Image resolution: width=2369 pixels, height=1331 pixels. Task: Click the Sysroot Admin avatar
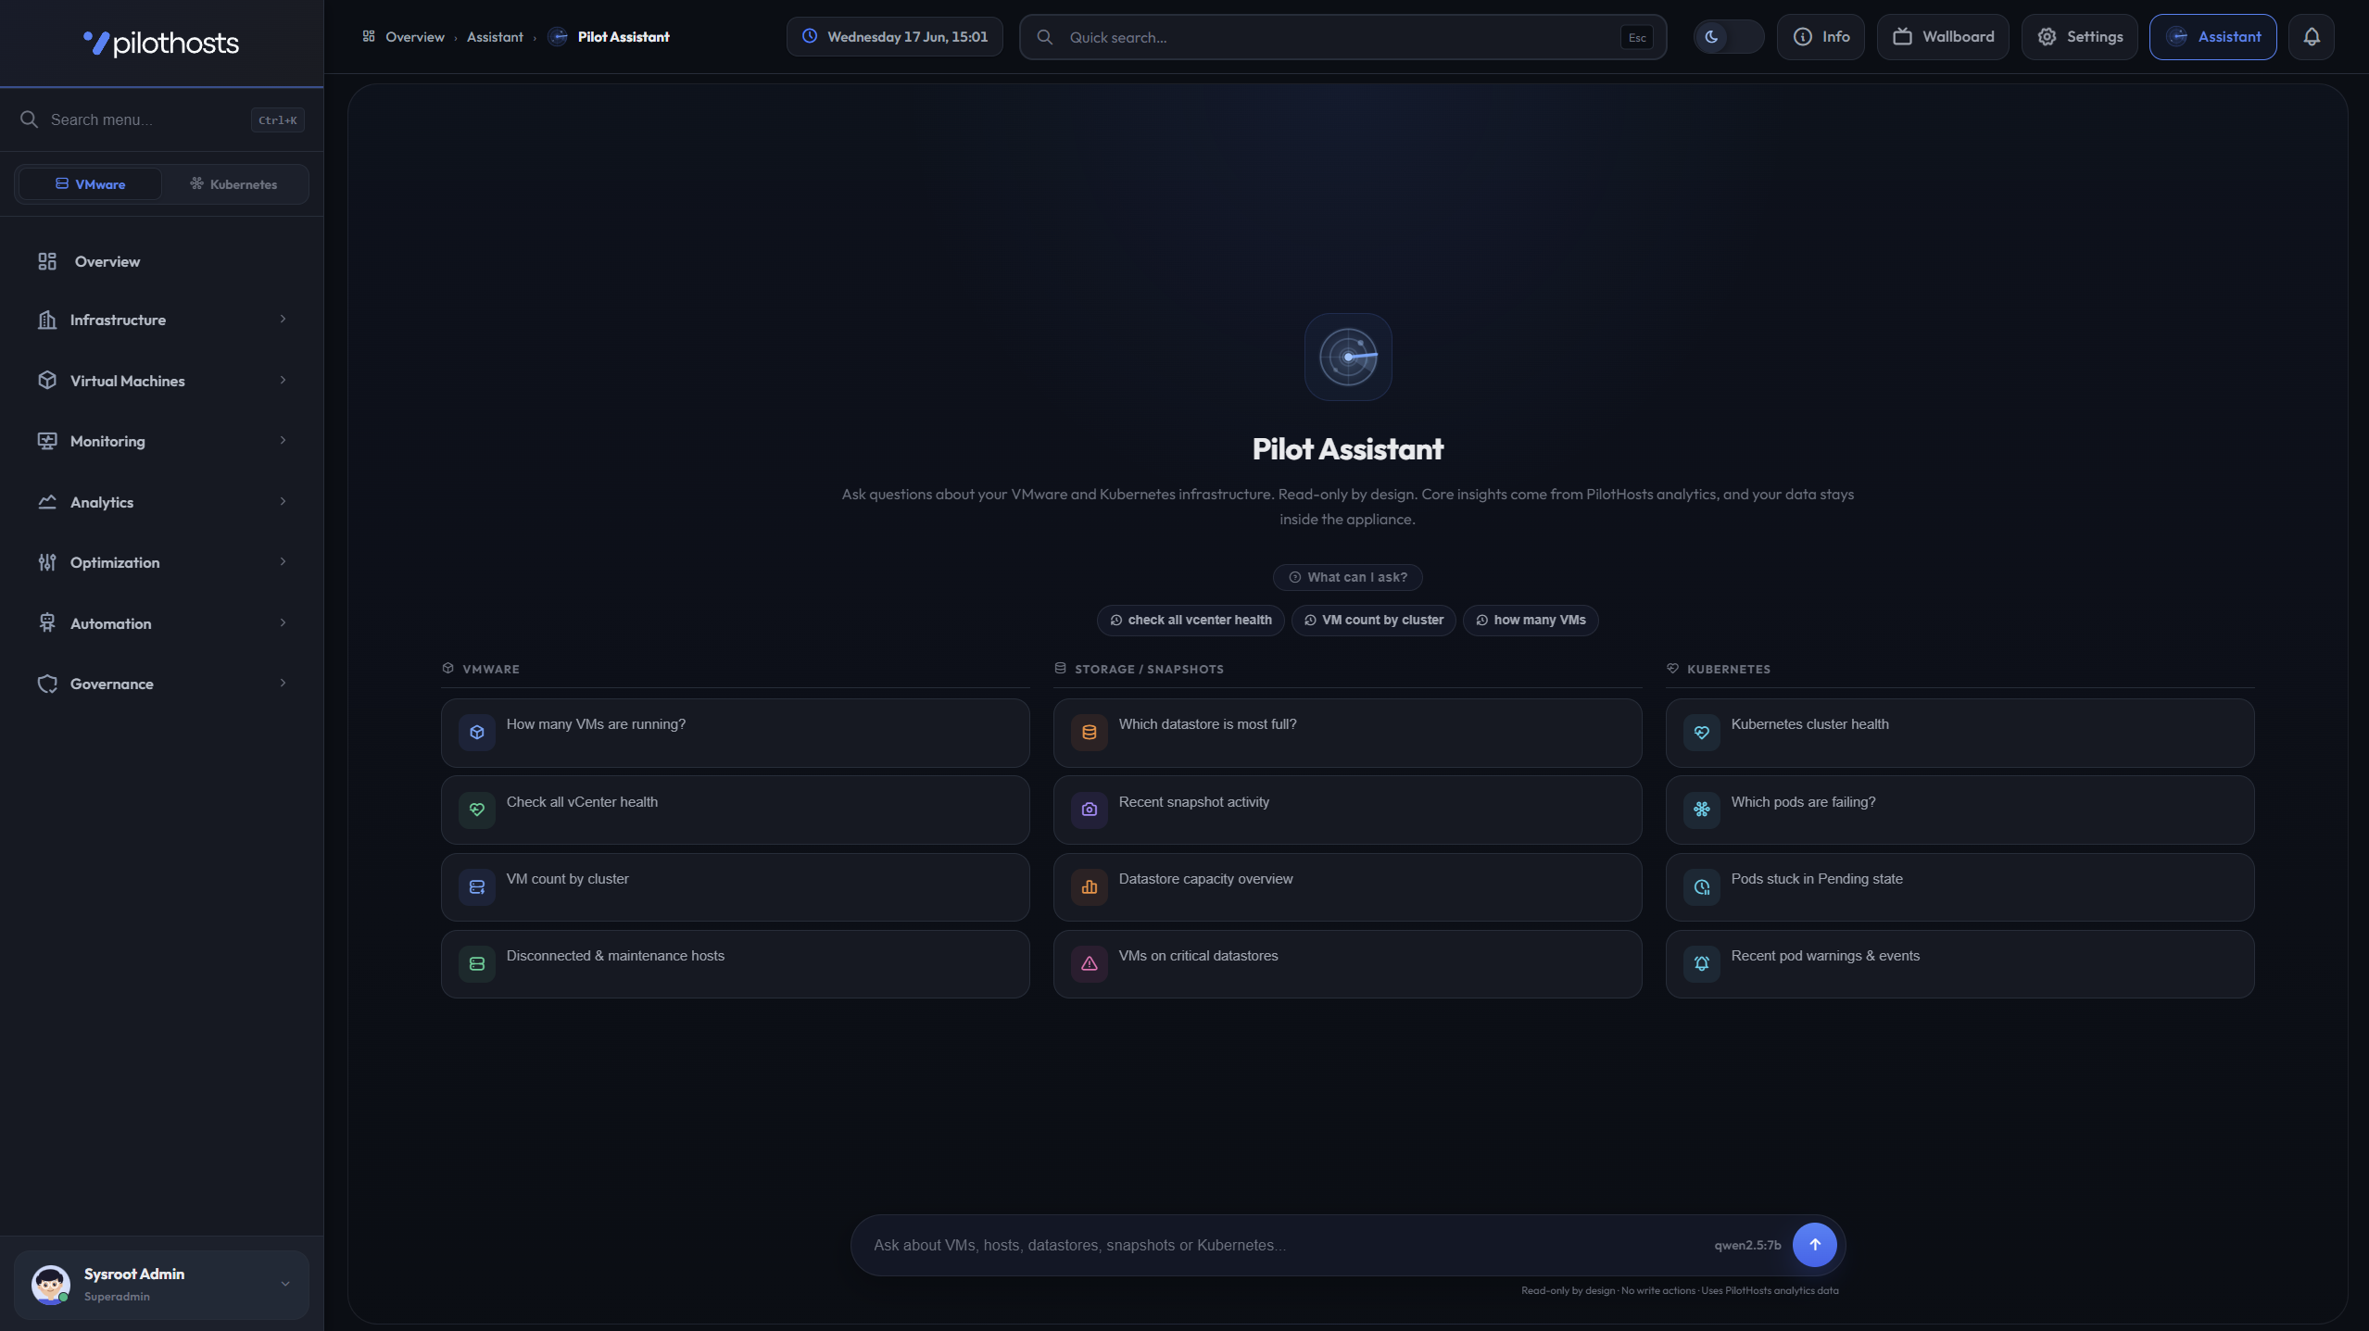click(x=51, y=1285)
